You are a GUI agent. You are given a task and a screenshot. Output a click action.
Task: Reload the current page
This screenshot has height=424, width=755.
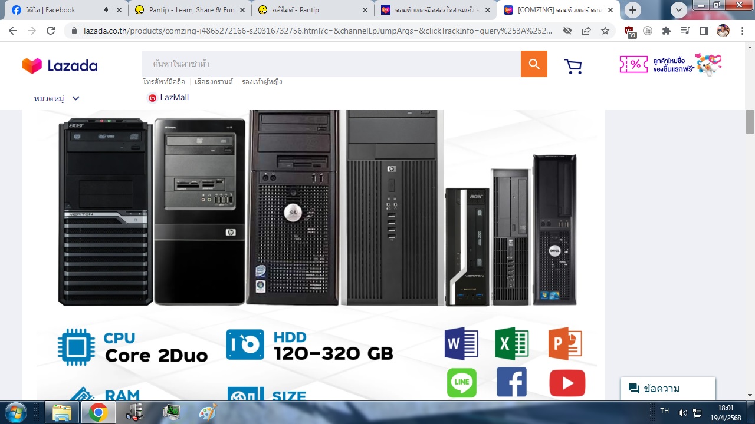[51, 31]
